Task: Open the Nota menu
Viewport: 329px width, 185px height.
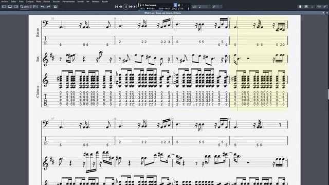Action: [x=39, y=2]
